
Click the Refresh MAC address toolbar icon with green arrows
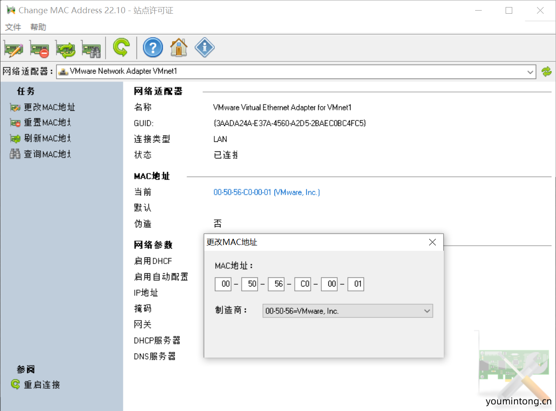click(x=65, y=48)
